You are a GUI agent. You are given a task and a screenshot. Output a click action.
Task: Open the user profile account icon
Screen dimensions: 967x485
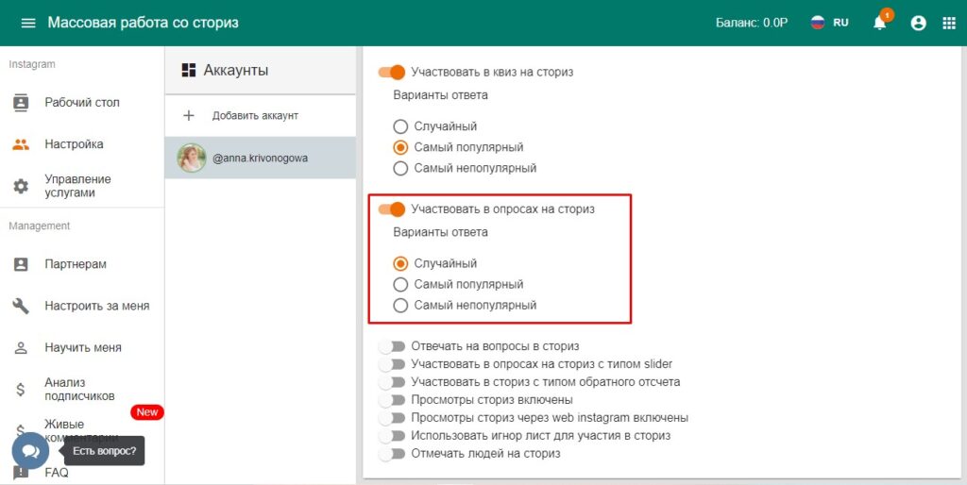(918, 24)
